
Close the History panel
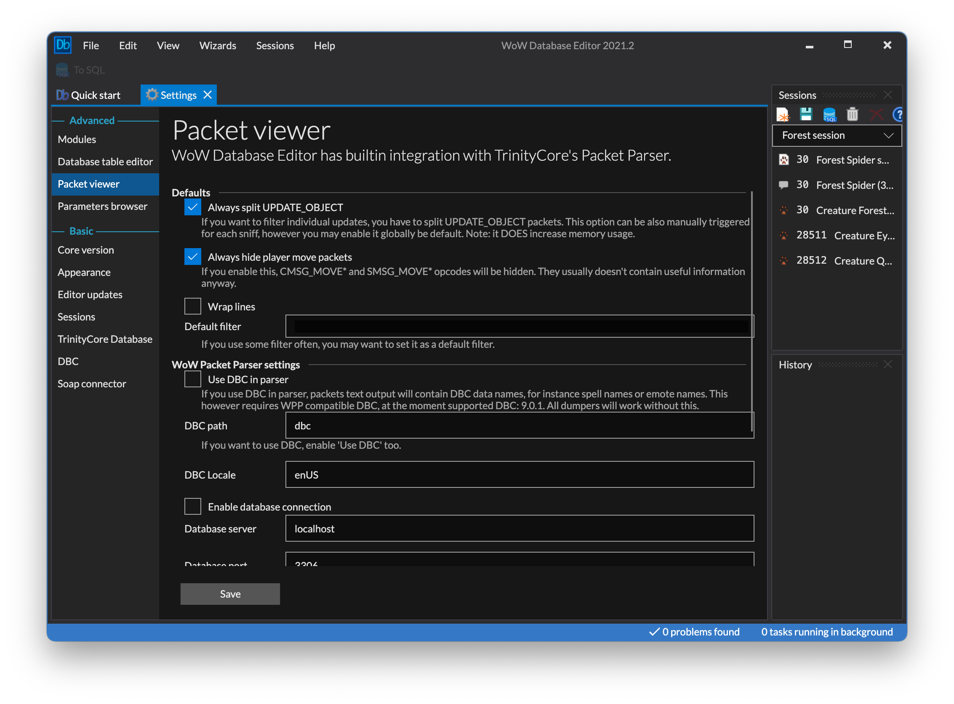(887, 365)
